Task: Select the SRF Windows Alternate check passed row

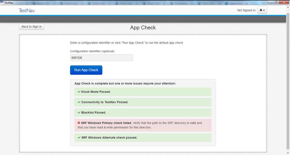Action: [x=143, y=138]
